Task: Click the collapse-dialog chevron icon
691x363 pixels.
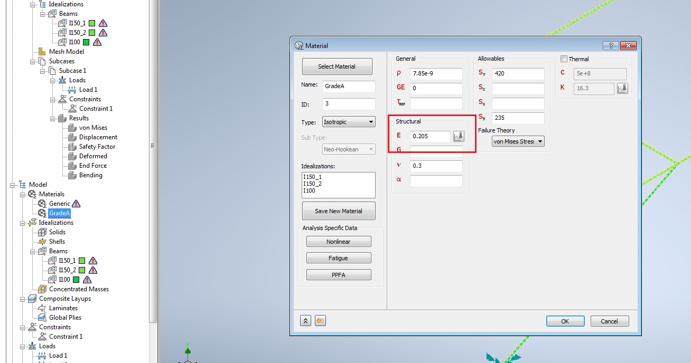Action: click(305, 320)
